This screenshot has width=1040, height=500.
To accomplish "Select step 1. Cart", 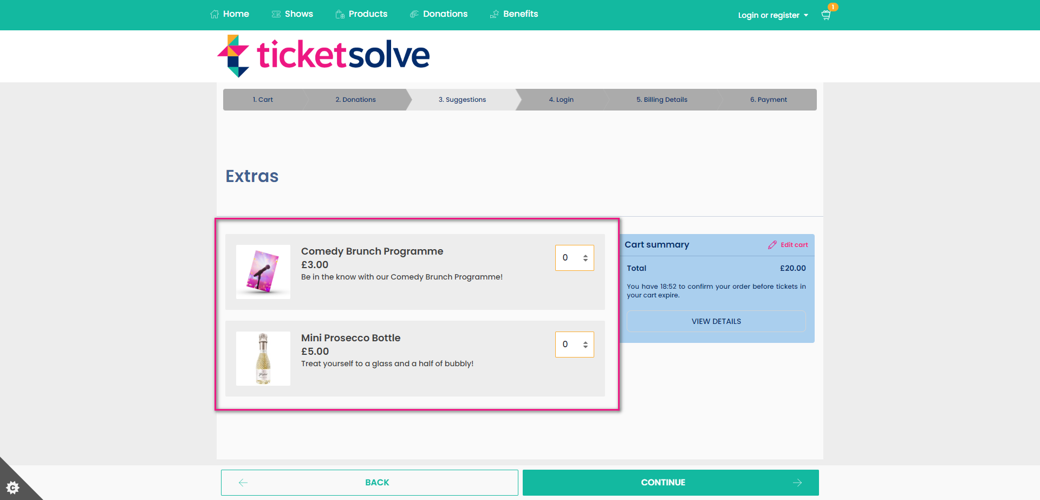I will coord(263,100).
